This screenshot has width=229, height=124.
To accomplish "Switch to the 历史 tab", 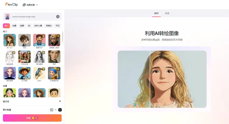I will pyautogui.click(x=167, y=13).
